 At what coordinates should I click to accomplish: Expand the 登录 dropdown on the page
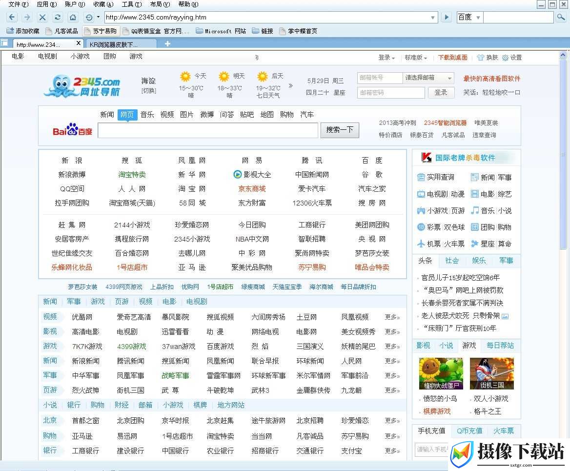387,58
